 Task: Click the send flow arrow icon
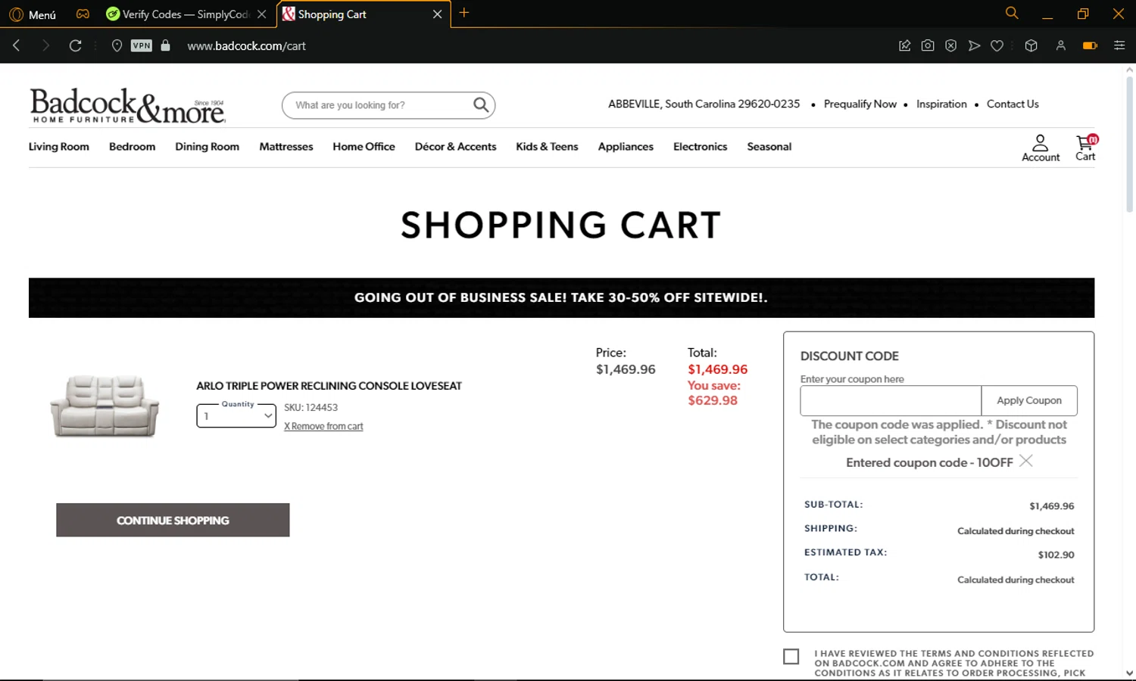[974, 45]
